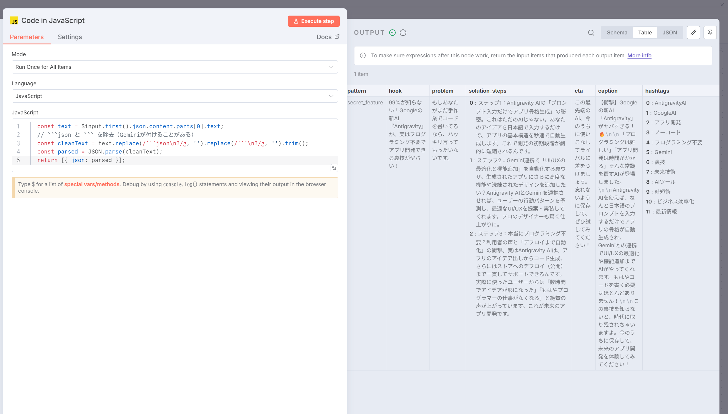728x414 pixels.
Task: Open the Docs external link
Action: 328,37
